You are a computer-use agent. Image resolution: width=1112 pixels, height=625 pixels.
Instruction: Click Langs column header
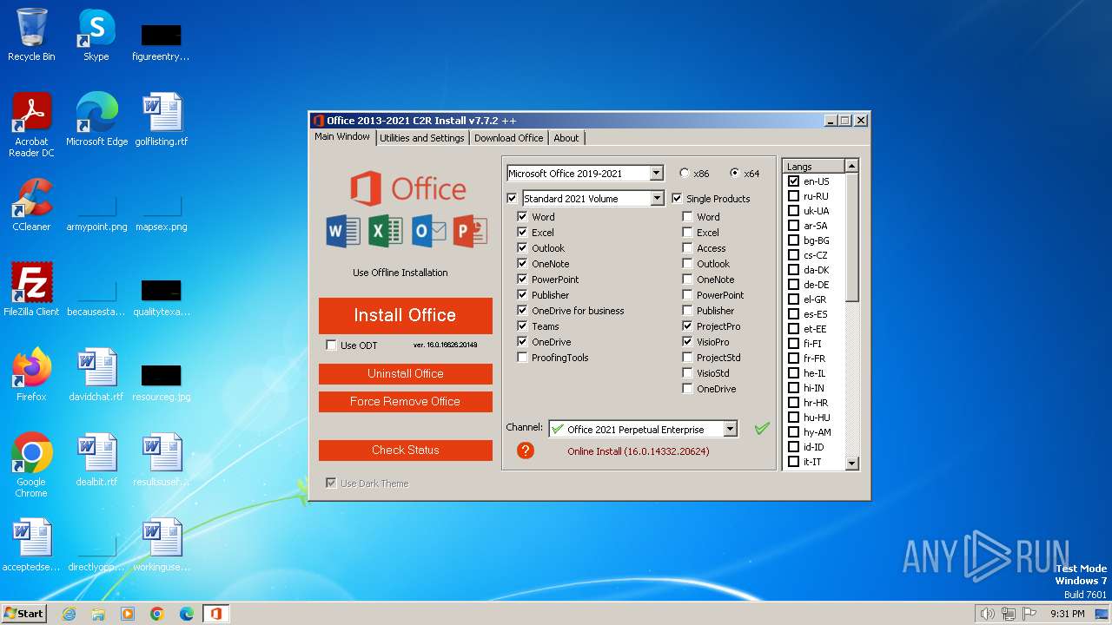tap(814, 166)
